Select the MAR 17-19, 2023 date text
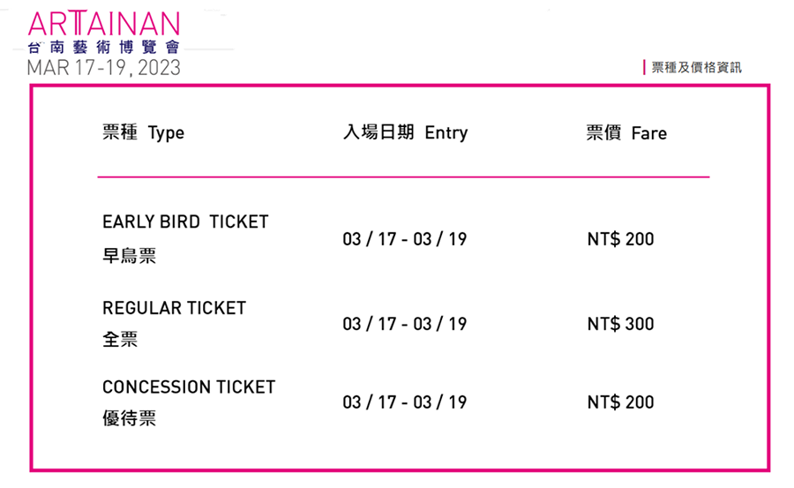Image resolution: width=794 pixels, height=488 pixels. pyautogui.click(x=104, y=67)
